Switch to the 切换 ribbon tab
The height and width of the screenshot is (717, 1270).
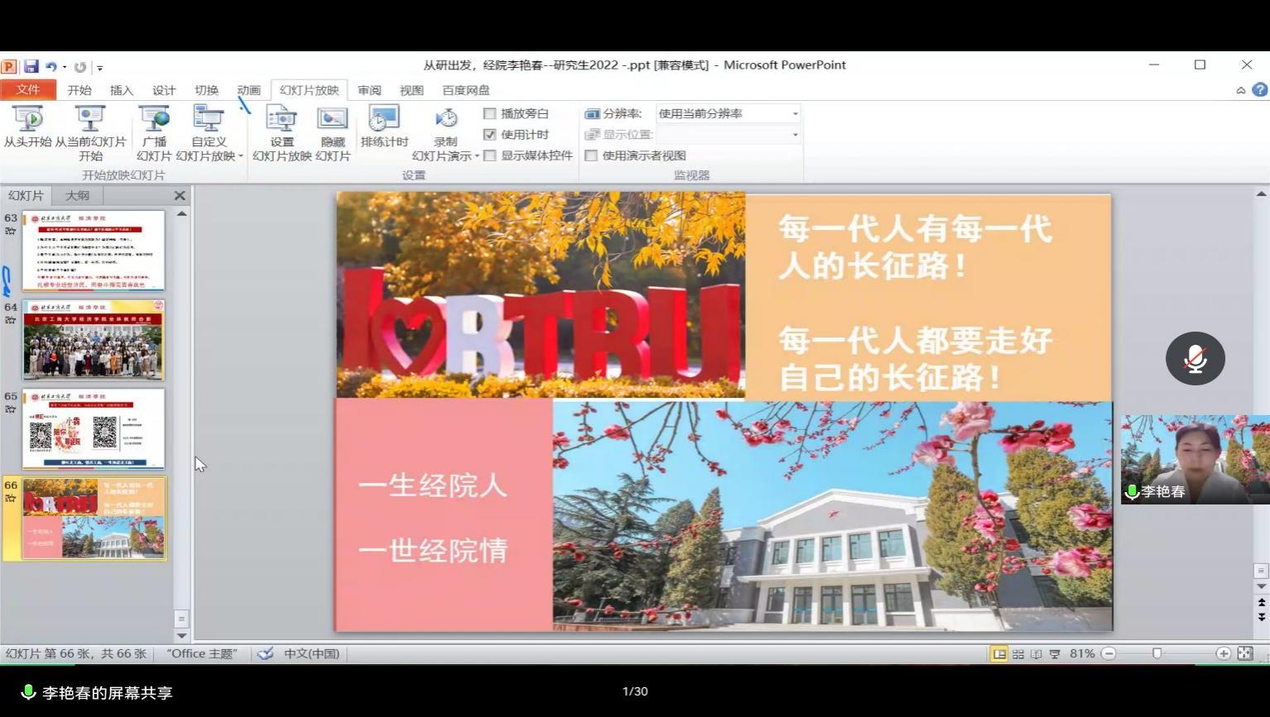[206, 90]
